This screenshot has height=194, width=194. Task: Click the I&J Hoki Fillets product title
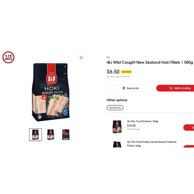(150, 62)
